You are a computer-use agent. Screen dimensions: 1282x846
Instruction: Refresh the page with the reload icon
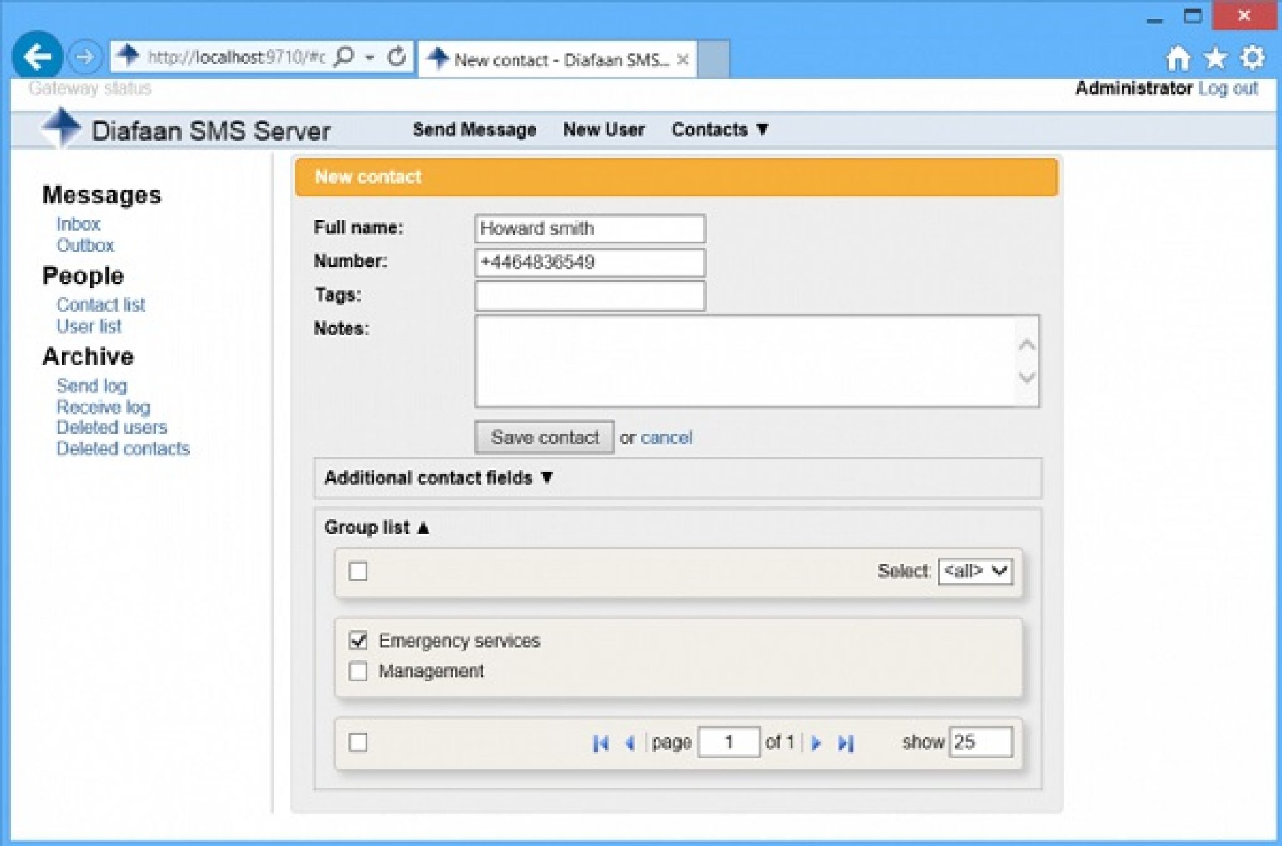399,56
